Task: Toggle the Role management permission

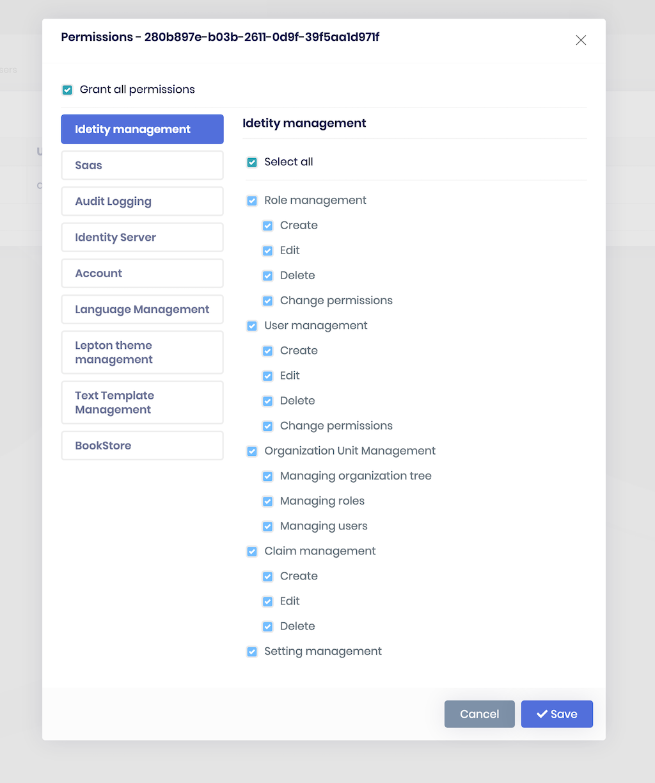Action: 252,200
